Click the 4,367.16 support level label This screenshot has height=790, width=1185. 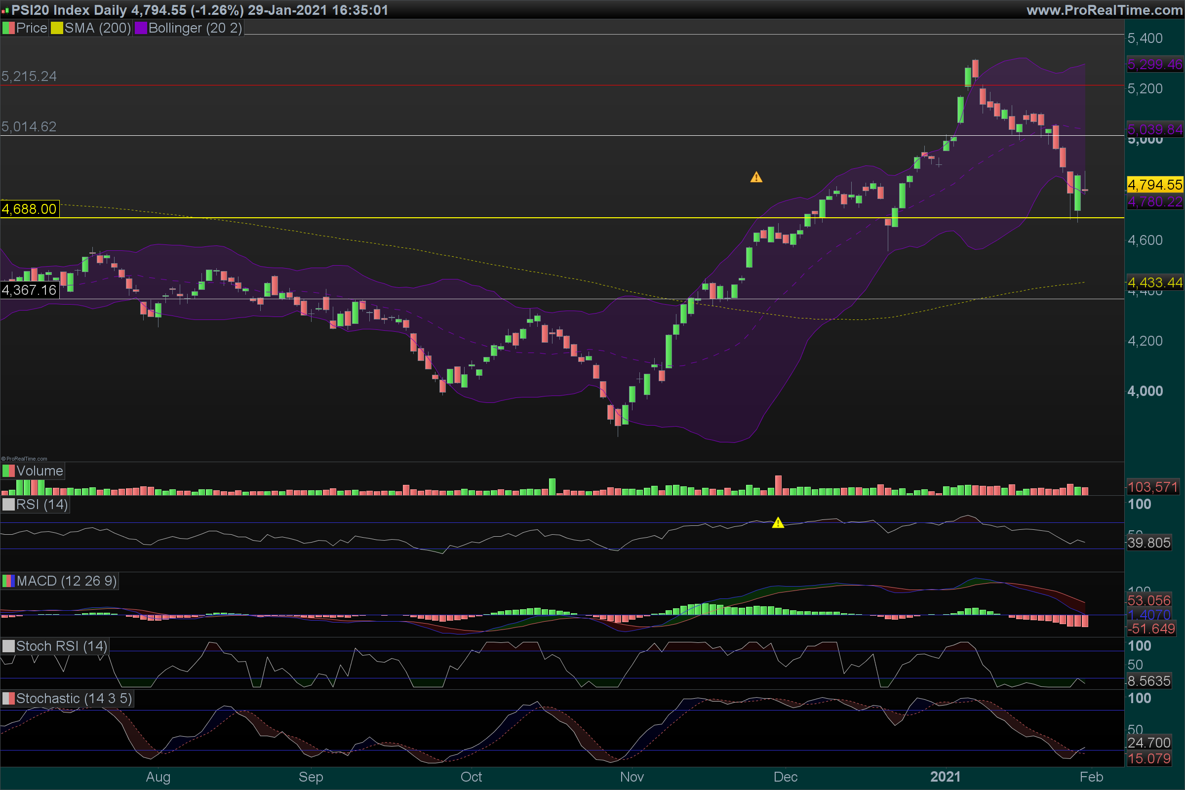tap(29, 290)
